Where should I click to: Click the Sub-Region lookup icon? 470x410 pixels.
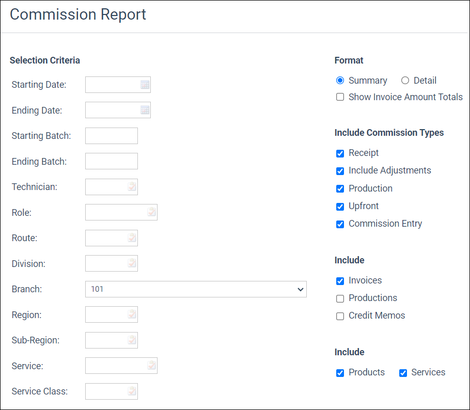coord(132,340)
